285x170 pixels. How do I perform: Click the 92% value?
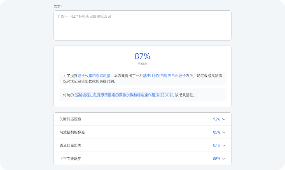(217, 119)
